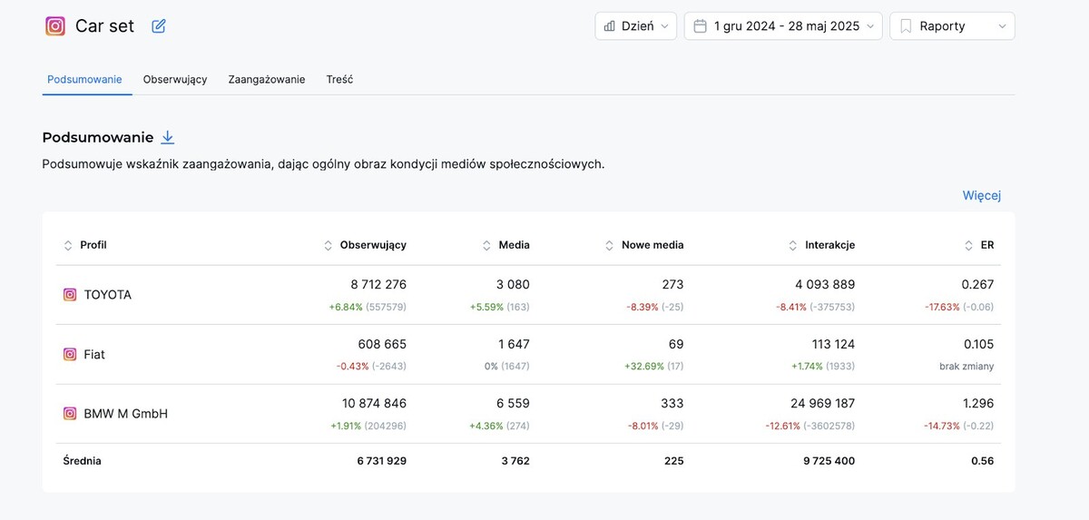The image size is (1089, 520).
Task: Click the Instagram icon in BMW M GmbH row
Action: 70,414
